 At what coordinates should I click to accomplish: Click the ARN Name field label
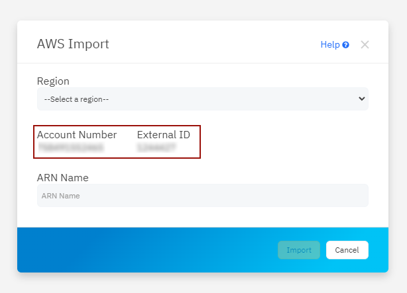tap(63, 177)
